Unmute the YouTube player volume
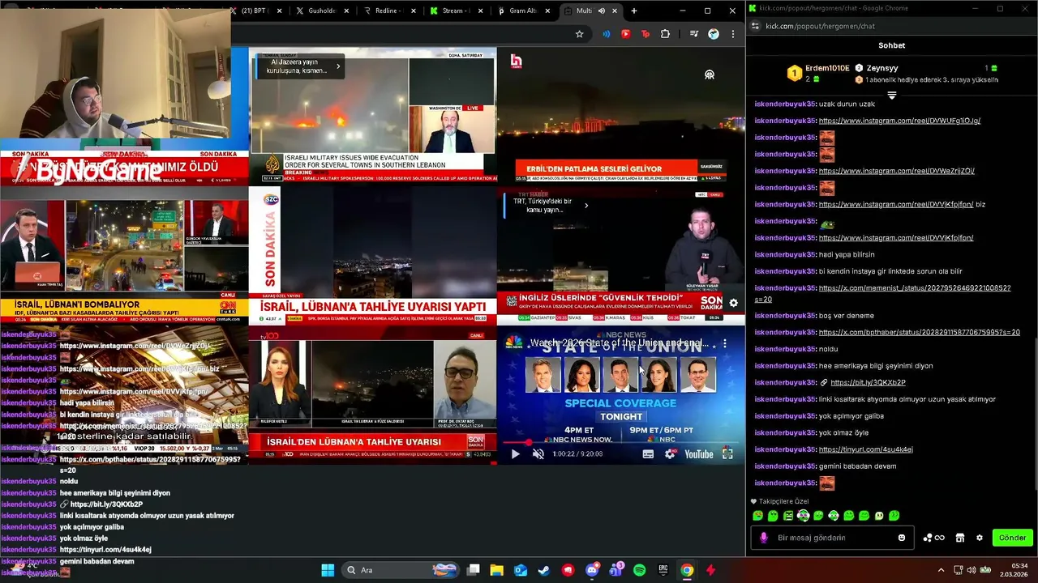 coord(538,454)
